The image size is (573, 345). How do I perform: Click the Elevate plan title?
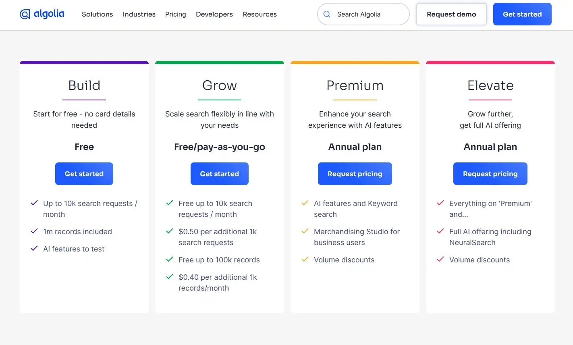pos(490,85)
